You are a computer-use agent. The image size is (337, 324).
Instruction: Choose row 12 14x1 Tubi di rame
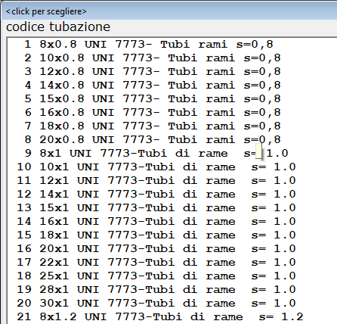coord(172,194)
